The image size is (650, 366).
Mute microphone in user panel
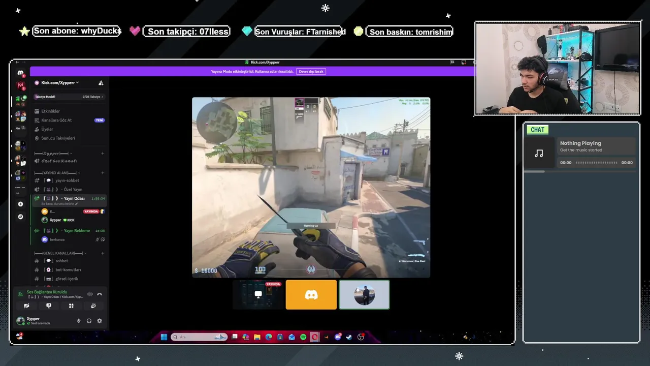[x=79, y=321]
